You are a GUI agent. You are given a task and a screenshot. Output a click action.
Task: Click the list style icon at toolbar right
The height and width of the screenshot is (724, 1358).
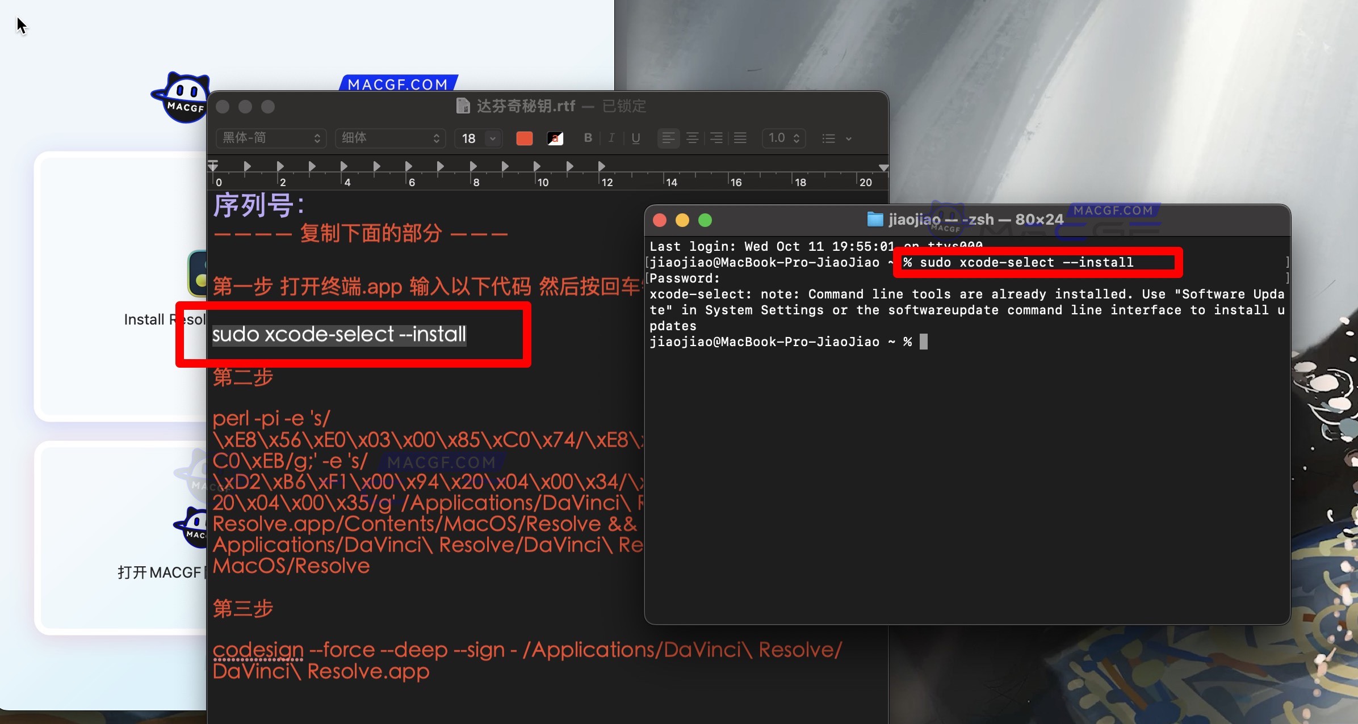tap(829, 138)
